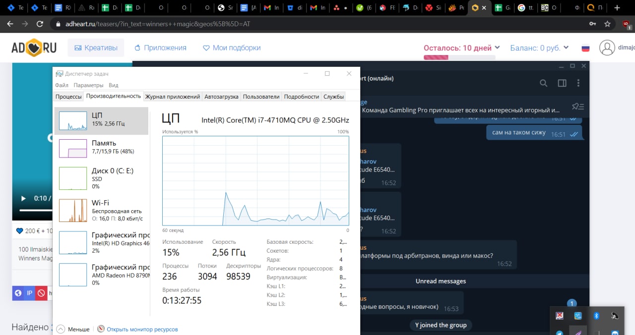Click the satellite dish tray icon

[615, 316]
